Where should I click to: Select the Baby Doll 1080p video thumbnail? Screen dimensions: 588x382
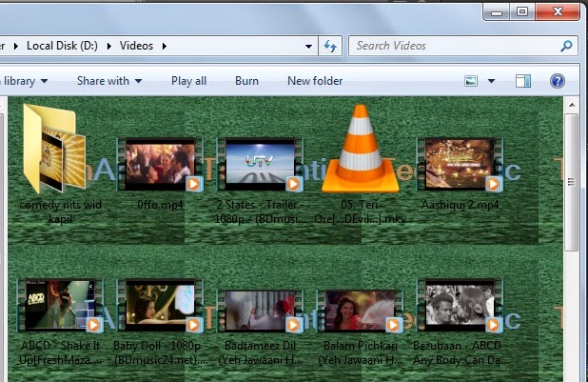[x=160, y=305]
